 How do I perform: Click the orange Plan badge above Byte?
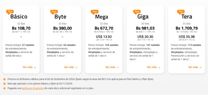coord(54,12)
